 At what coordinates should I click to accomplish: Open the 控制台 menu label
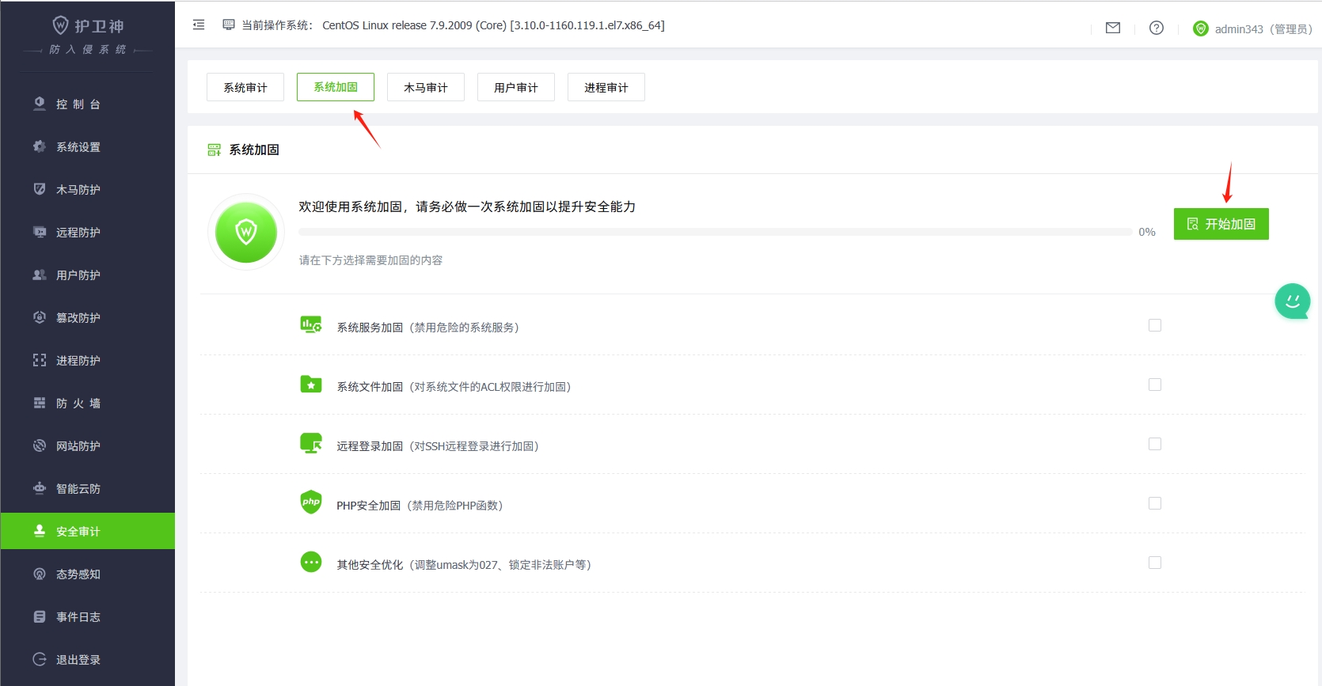pos(78,104)
